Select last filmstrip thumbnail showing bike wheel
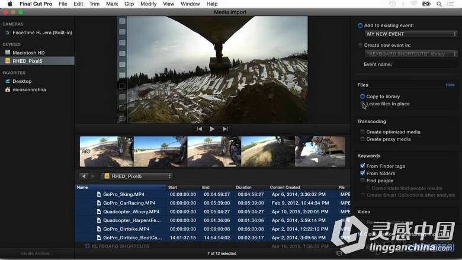 click(320, 152)
